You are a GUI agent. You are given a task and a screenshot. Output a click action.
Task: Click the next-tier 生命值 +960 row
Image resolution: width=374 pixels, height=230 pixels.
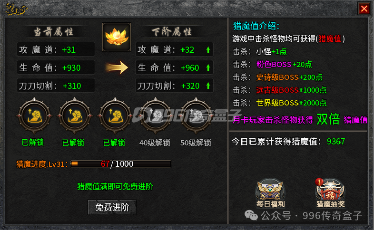(x=174, y=67)
